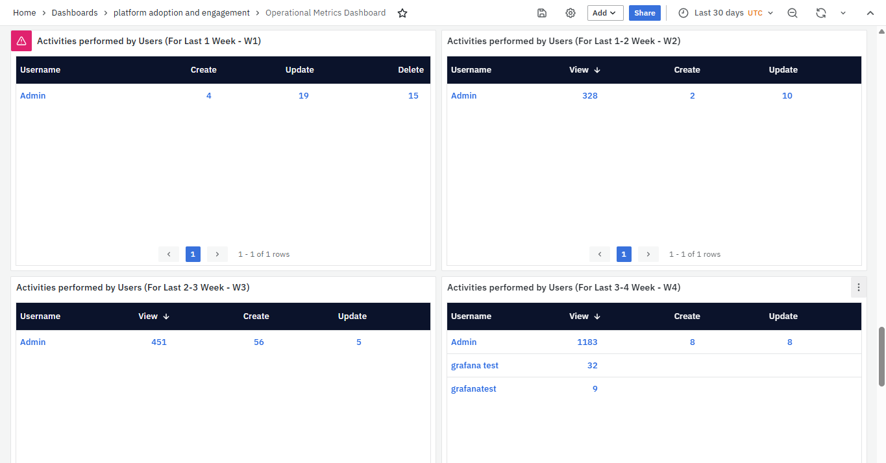Star the Operational Metrics Dashboard as favorite
Image resolution: width=886 pixels, height=463 pixels.
(402, 13)
